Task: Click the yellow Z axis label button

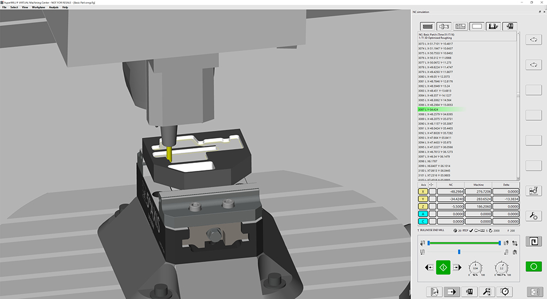Action: point(423,206)
